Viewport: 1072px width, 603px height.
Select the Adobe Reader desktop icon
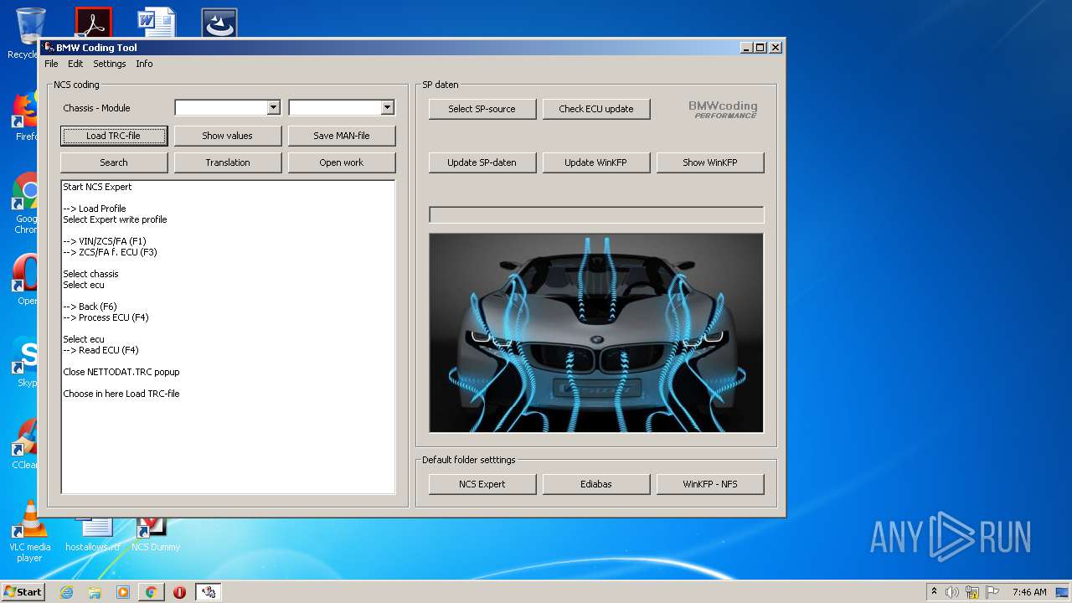tap(93, 23)
